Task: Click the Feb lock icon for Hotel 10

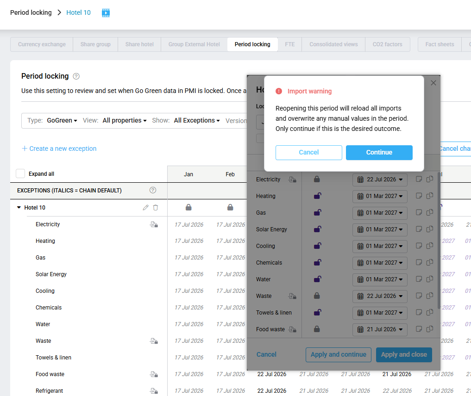Action: [x=230, y=207]
